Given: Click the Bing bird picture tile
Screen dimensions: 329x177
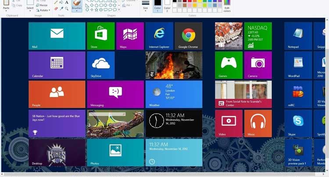Looking at the screenshot, I should [116, 124].
